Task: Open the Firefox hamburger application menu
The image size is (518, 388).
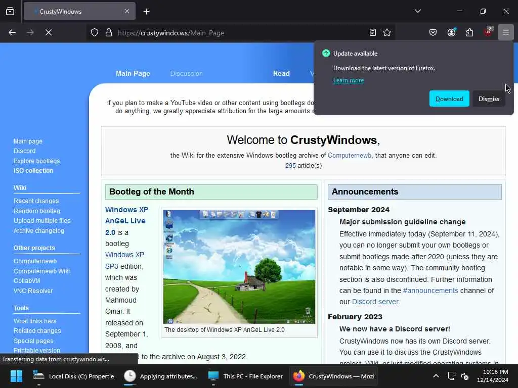Action: pos(505,32)
